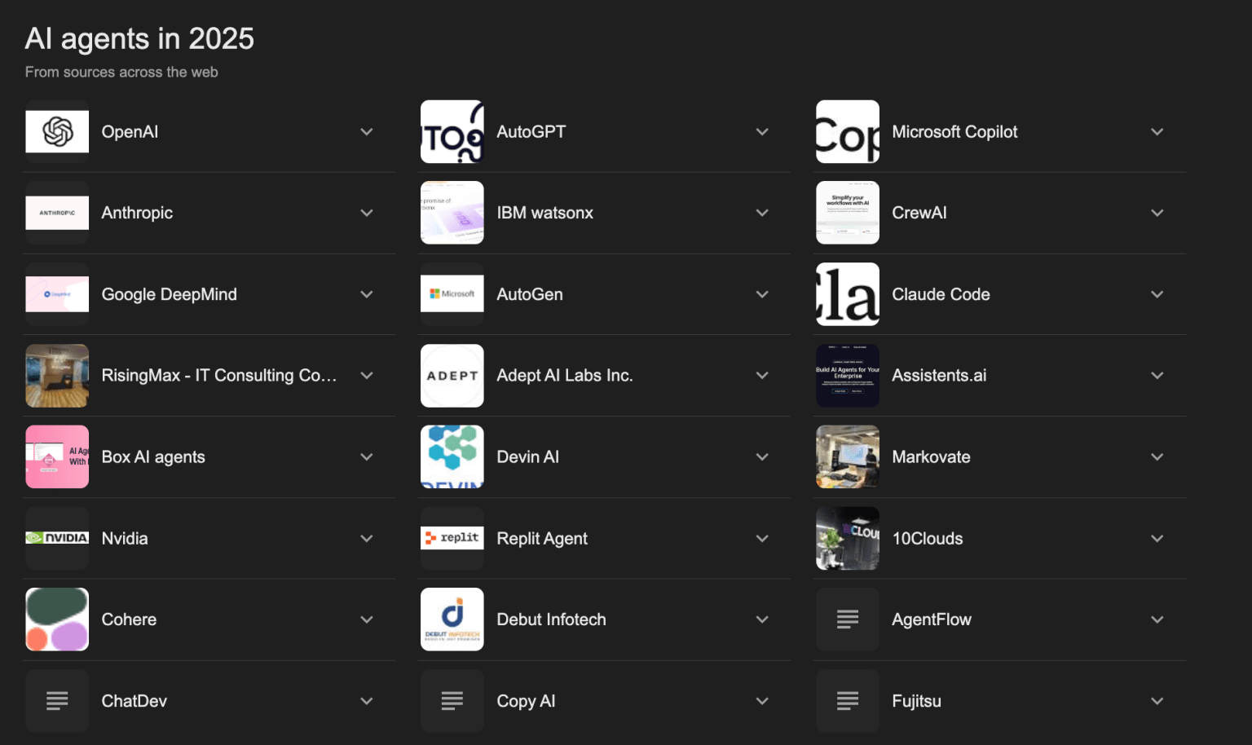1252x745 pixels.
Task: Click the IBM watsonx thumbnail image
Action: [452, 213]
